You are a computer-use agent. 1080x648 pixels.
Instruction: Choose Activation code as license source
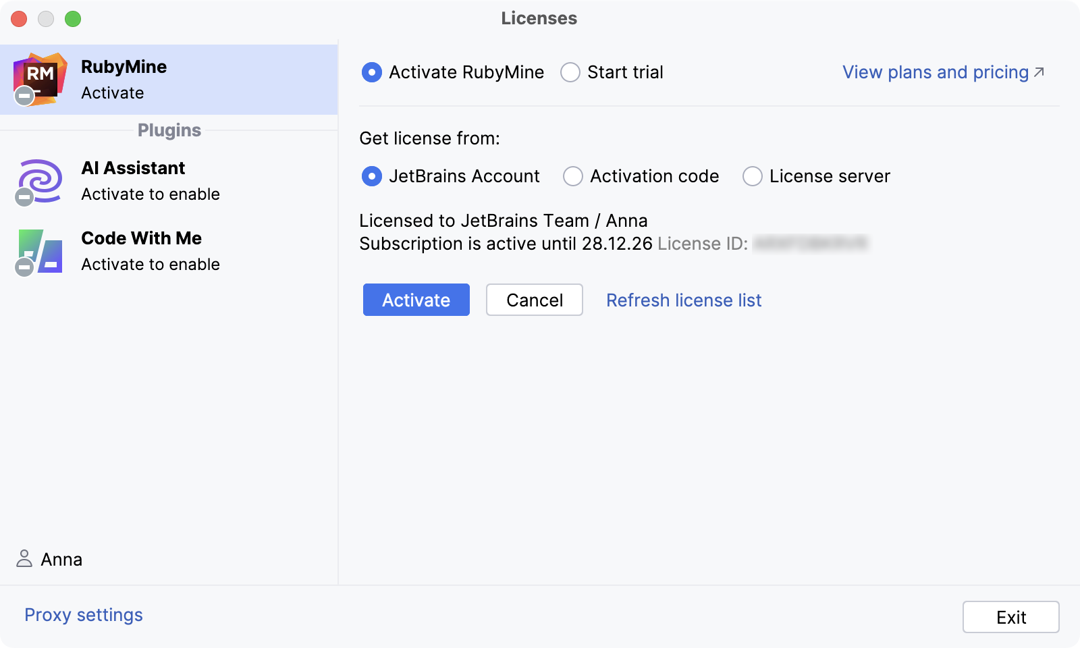573,176
